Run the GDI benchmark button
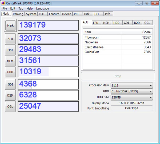 [x=10, y=84]
